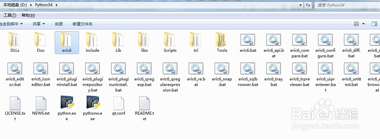The height and width of the screenshot is (139, 380).
Task: Select the eric6_editor.bat file
Action: (15, 74)
